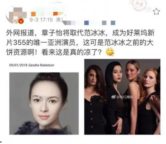Click the watermark text on group photo

[124, 97]
